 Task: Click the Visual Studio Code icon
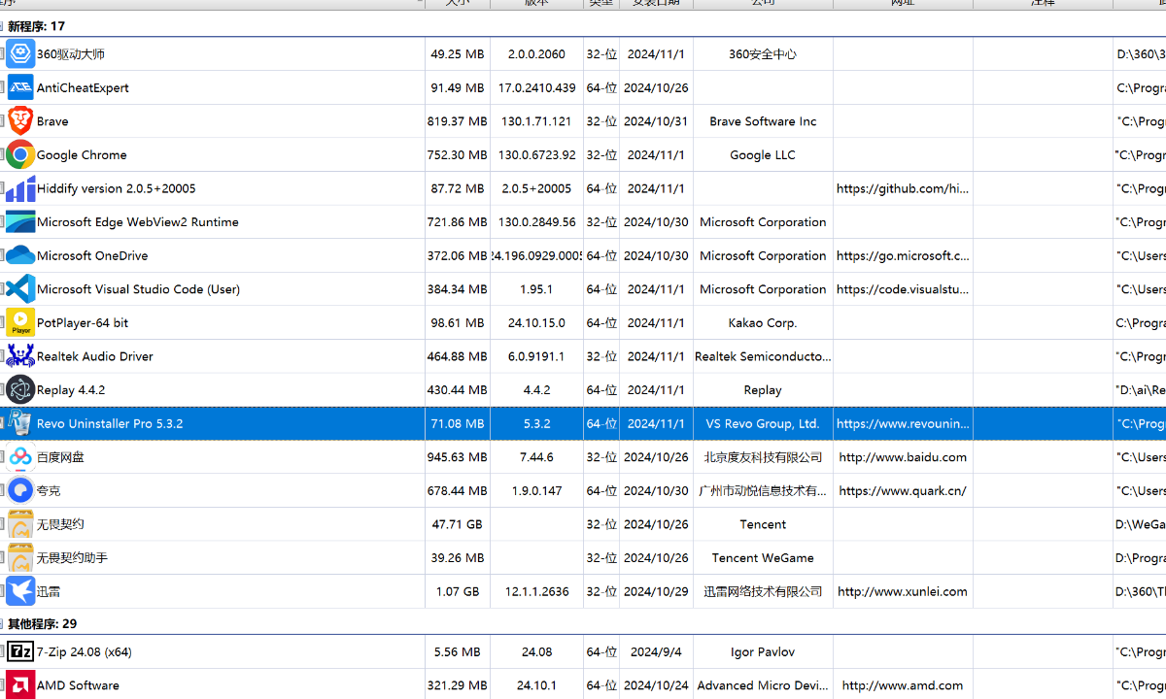[x=20, y=289]
